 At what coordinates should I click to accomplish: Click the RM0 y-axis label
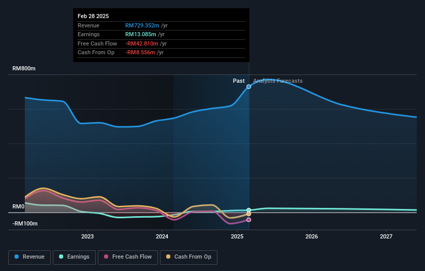[x=19, y=206]
